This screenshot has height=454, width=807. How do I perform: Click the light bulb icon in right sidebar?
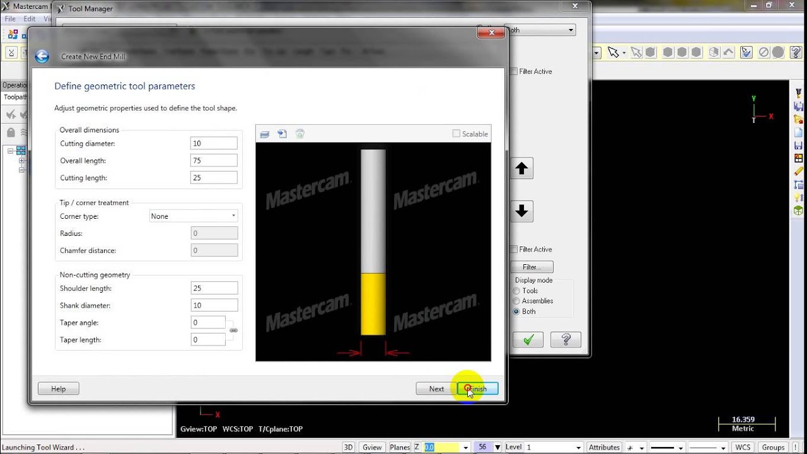click(x=799, y=198)
